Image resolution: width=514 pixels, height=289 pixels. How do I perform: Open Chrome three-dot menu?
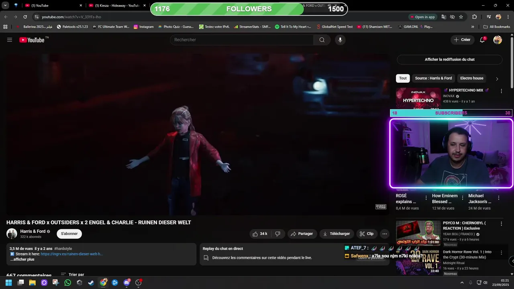tap(508, 17)
